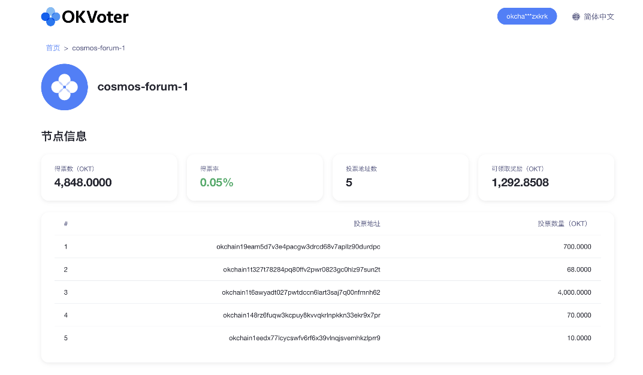643x375 pixels.
Task: Select the address with 4,000.0000 votes
Action: (x=301, y=292)
